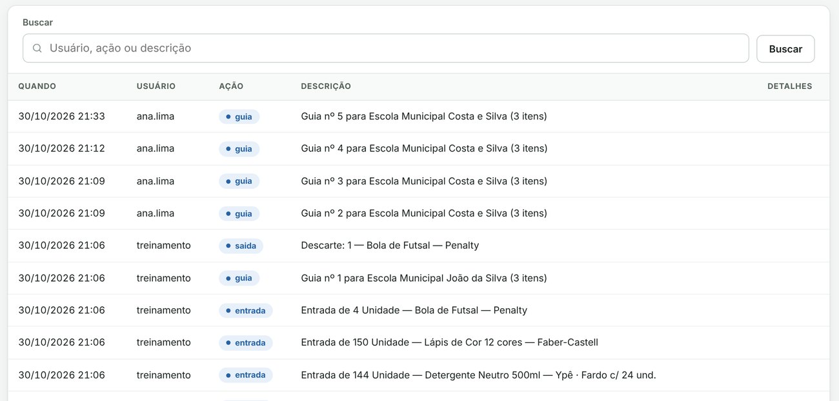
Task: Click the 'Buscar' label above the search field
Action: pyautogui.click(x=37, y=23)
